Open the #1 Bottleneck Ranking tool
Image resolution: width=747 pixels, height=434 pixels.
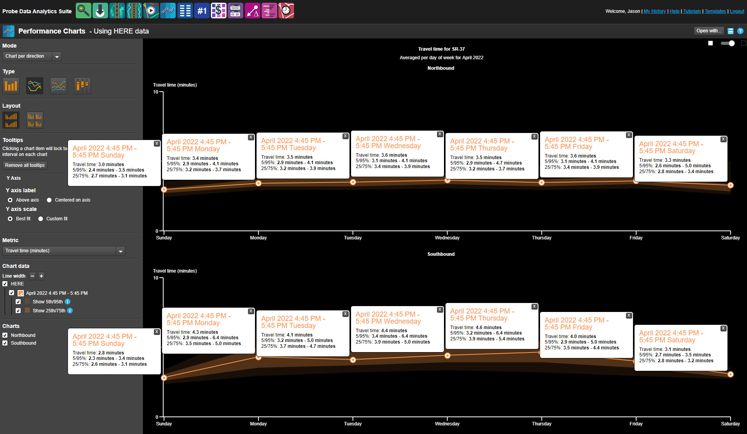tap(202, 11)
